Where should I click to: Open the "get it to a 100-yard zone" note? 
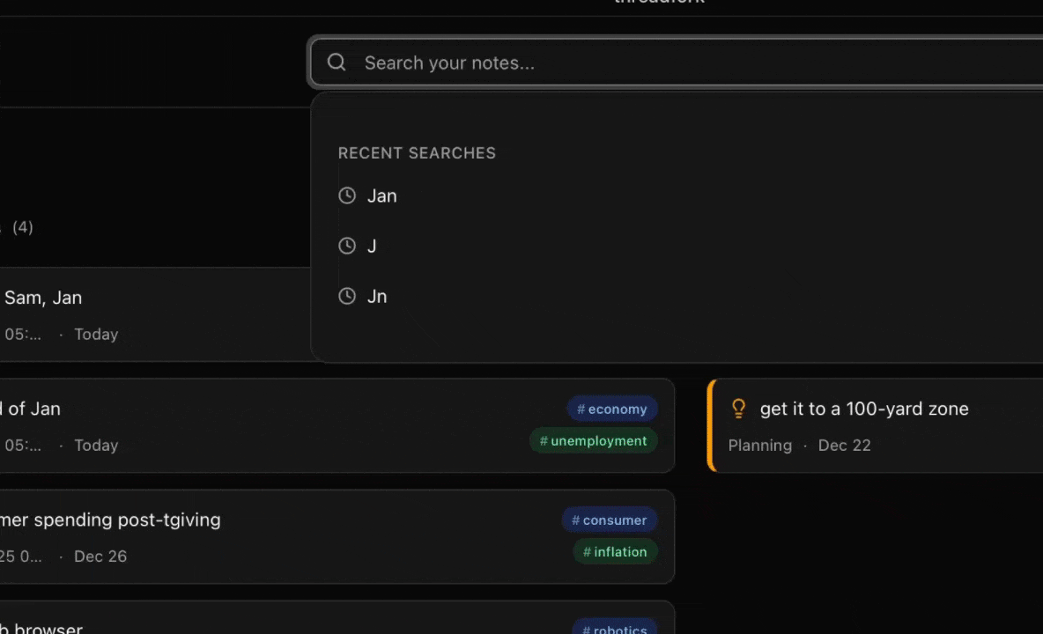tap(863, 409)
